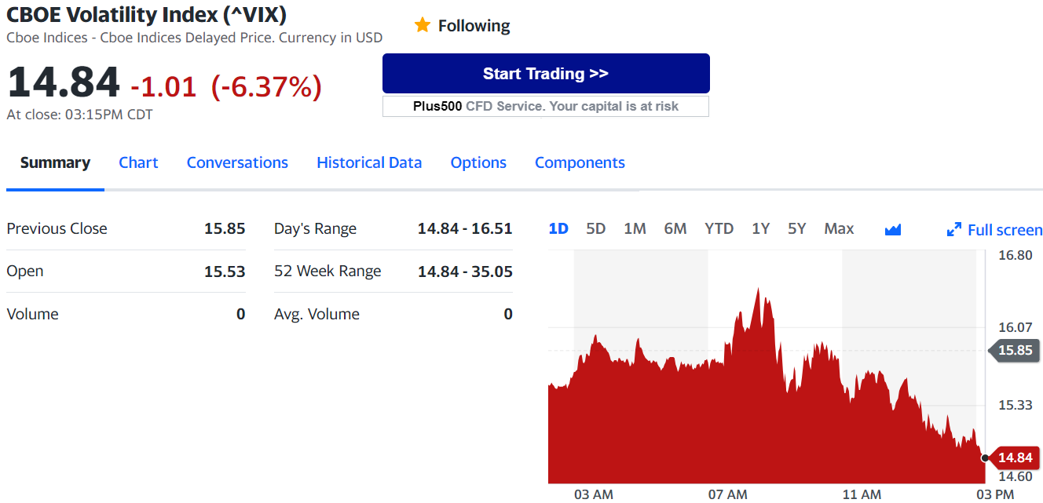Click the Full screen expand arrows icon
Viewport: 1043px width, 503px height.
pyautogui.click(x=954, y=230)
